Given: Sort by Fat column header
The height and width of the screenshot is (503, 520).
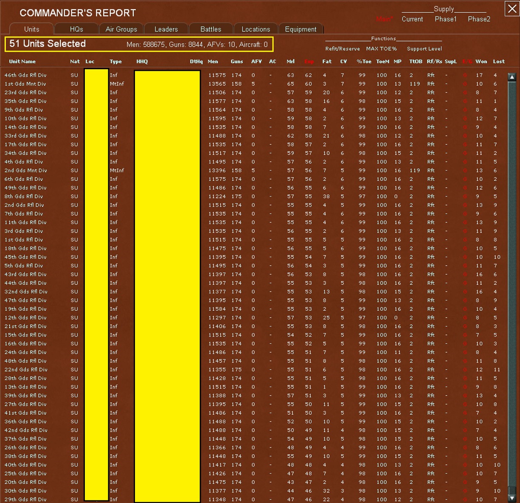Looking at the screenshot, I should pos(327,62).
